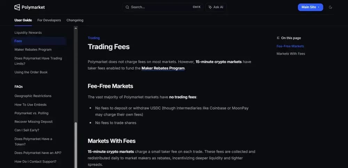The height and width of the screenshot is (168, 348).
Task: Click the Ask AI sparkle icon
Action: pyautogui.click(x=210, y=7)
